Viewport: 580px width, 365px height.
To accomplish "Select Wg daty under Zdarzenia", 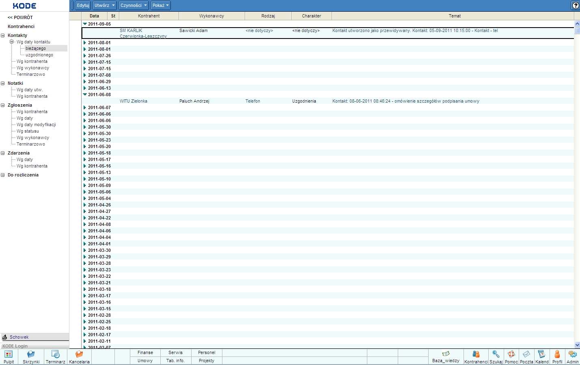I will (25, 159).
